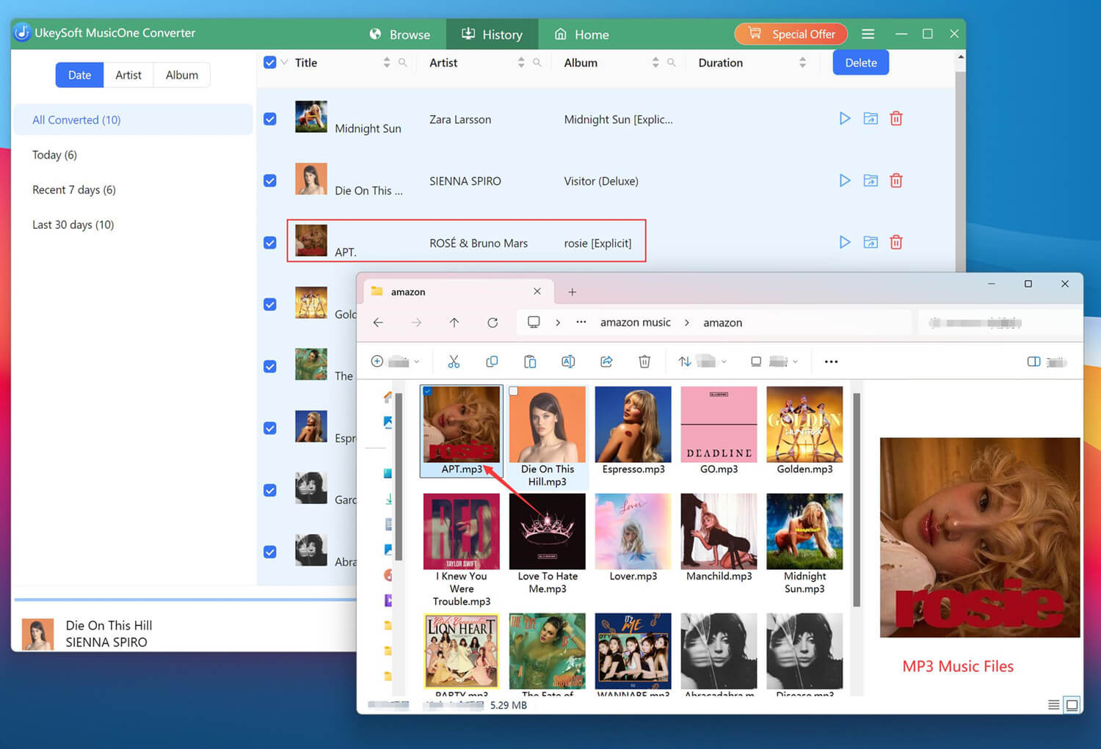Open the Sort dropdown in explorer toolbar
The width and height of the screenshot is (1101, 749).
point(702,362)
